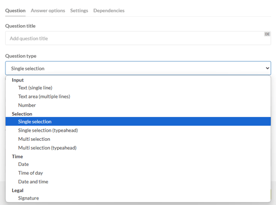
Task: Select the Question tab
Action: [15, 10]
